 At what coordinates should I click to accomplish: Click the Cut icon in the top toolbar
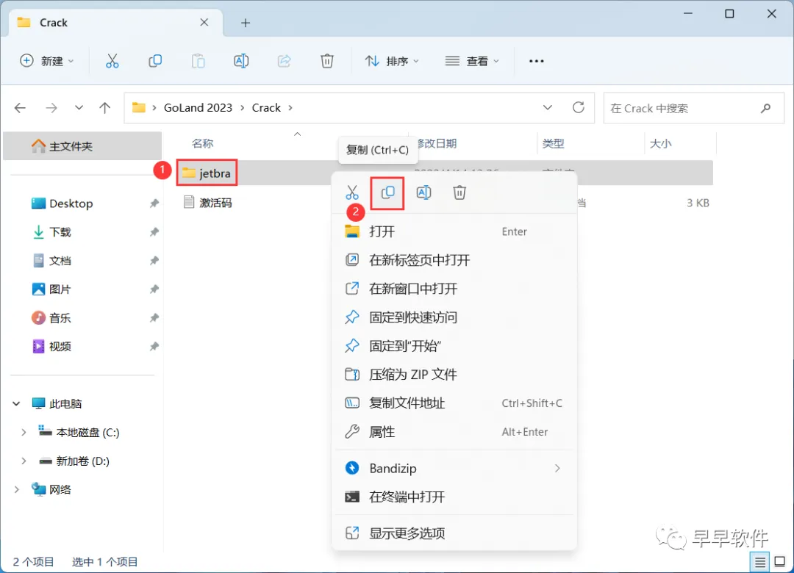pos(112,61)
